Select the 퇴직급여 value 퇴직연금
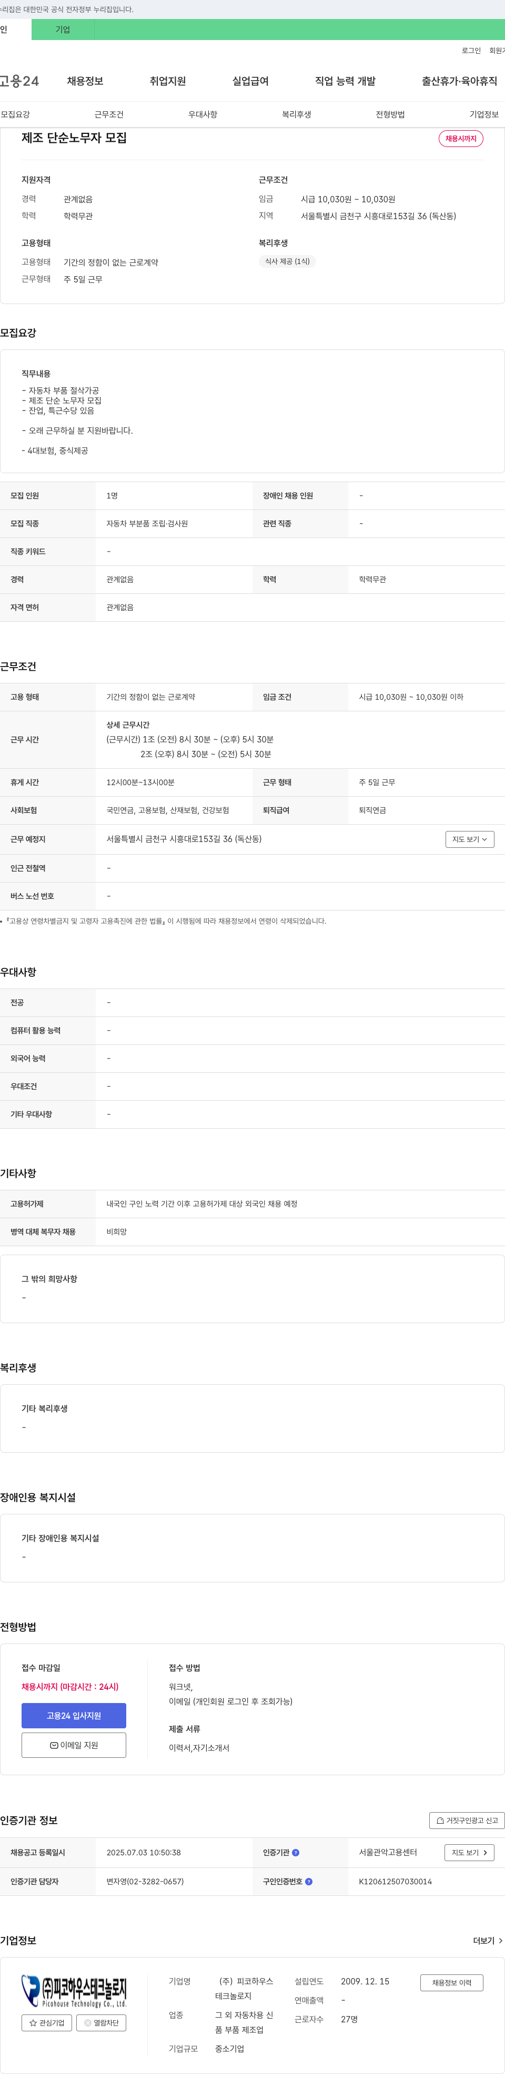Screen dimensions: 505x2074 [372, 810]
